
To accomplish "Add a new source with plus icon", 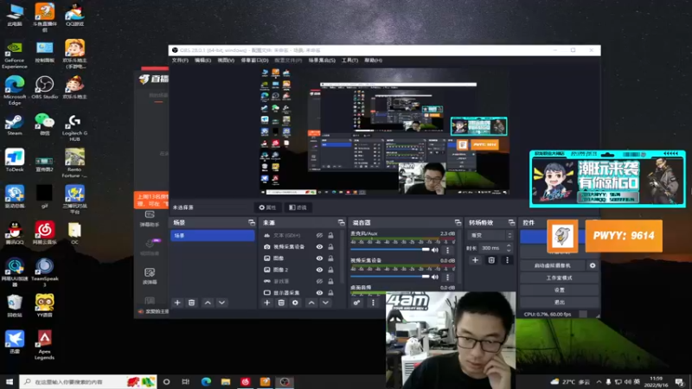I will coord(266,303).
